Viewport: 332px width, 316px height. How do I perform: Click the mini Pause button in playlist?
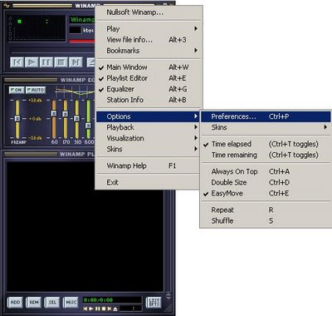(97, 309)
